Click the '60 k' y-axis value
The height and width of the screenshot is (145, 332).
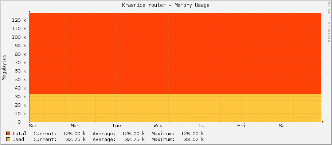[x=20, y=71]
